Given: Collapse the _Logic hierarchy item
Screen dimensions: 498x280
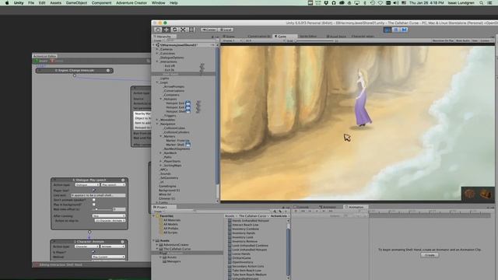Looking at the screenshot, I should tap(157, 82).
